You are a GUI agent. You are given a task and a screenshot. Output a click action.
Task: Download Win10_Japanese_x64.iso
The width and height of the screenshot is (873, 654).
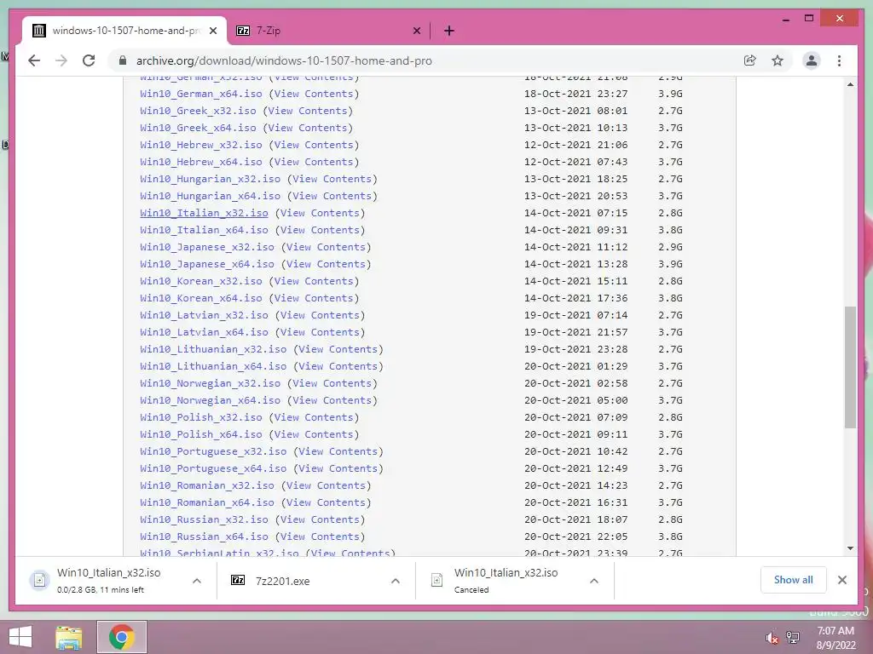(x=207, y=264)
